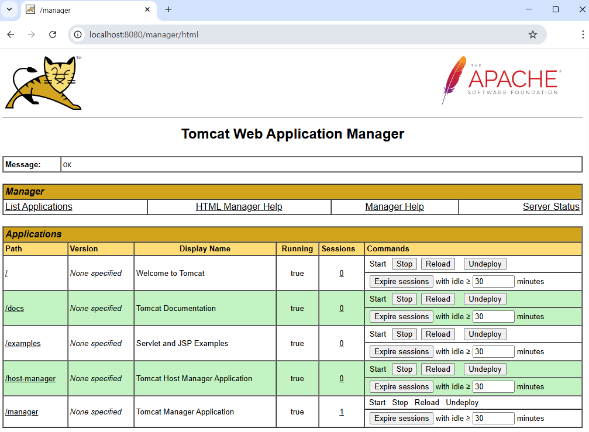Screen dimensions: 589x432
Task: Click the address bar URL
Action: [x=143, y=34]
